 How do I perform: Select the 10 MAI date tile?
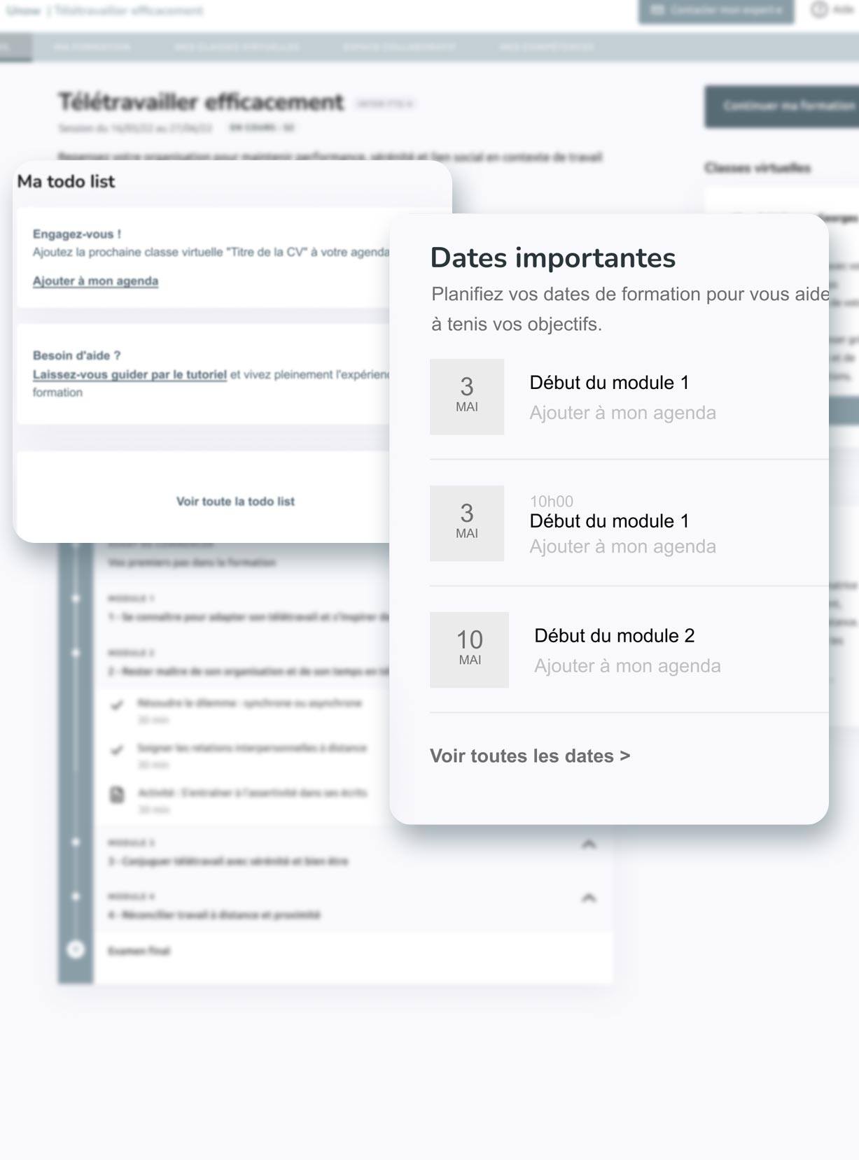pos(469,649)
